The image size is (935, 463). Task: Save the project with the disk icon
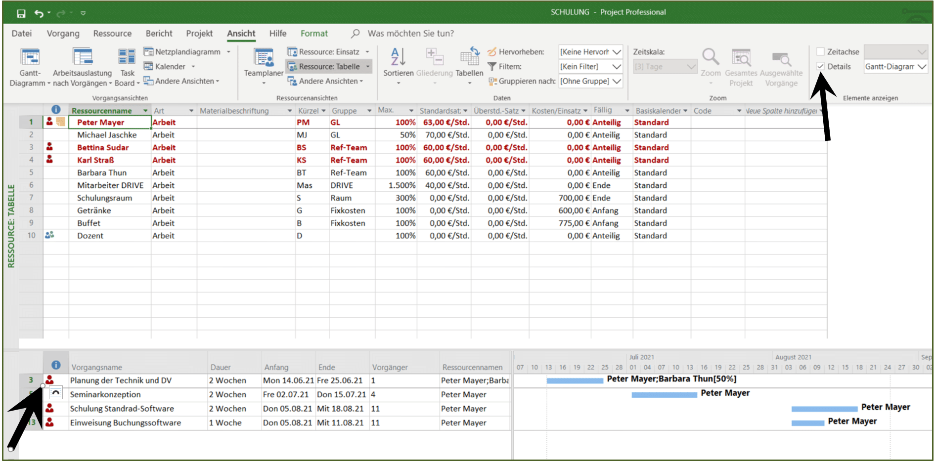point(21,13)
